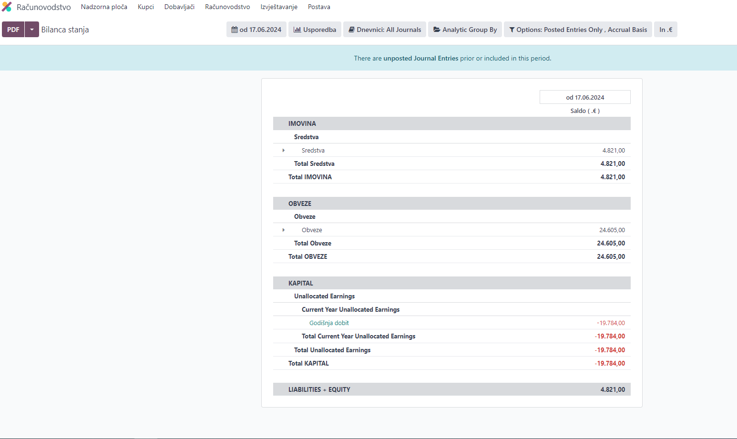Image resolution: width=737 pixels, height=439 pixels.
Task: Open Options filter with funnel icon
Action: (x=578, y=30)
